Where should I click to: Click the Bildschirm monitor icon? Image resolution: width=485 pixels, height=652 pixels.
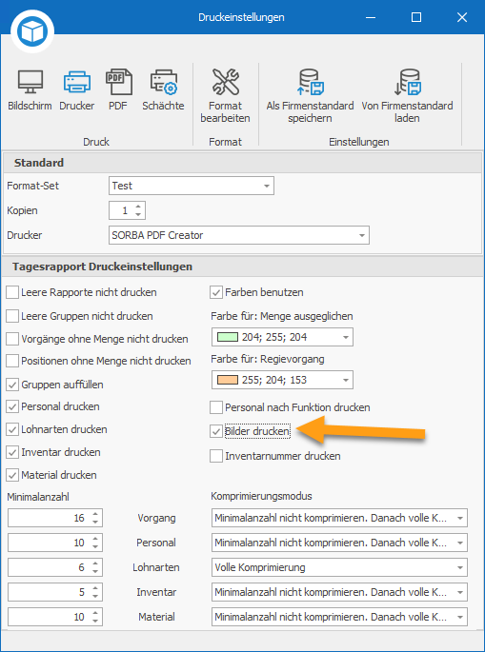point(30,82)
